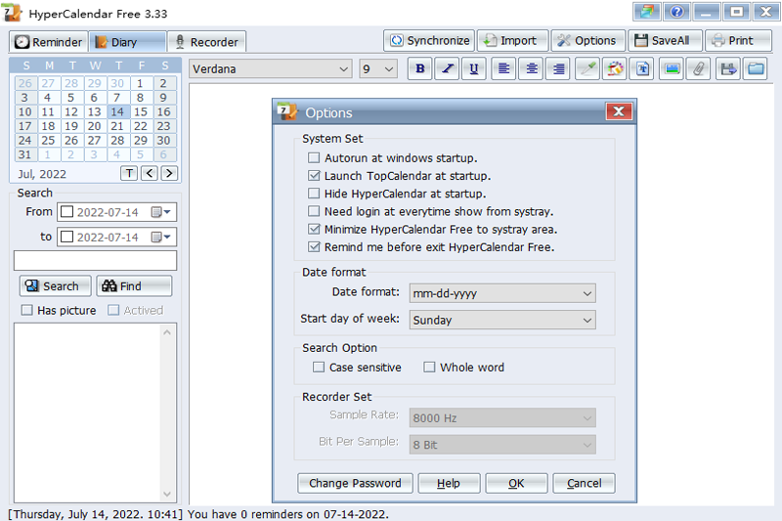Viewport: 782px width, 521px height.
Task: Jump to today with the T calendar button
Action: (x=129, y=173)
